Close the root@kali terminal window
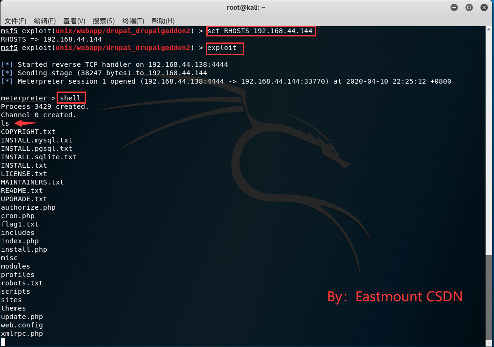The image size is (494, 347). (x=484, y=7)
